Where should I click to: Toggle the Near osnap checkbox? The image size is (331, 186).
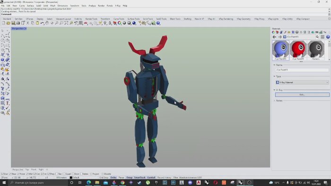[10, 174]
